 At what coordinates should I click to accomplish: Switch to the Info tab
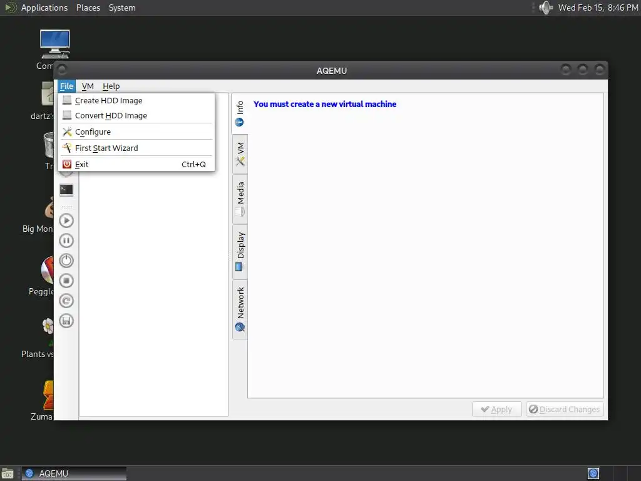point(240,114)
